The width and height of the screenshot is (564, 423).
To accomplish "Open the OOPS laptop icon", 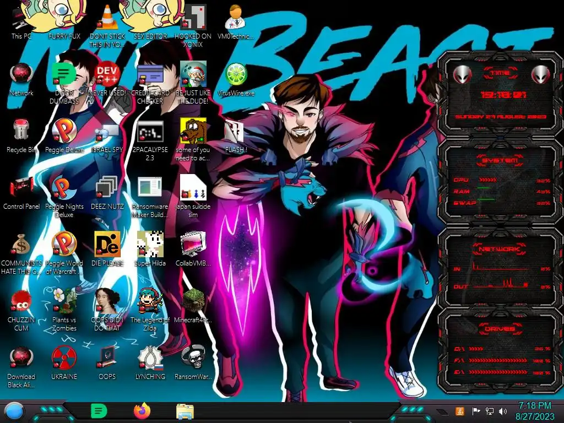I will point(107,362).
